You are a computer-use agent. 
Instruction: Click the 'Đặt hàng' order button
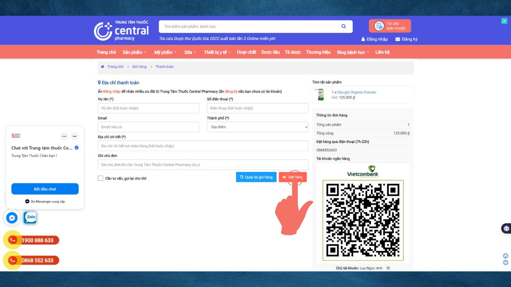click(293, 177)
